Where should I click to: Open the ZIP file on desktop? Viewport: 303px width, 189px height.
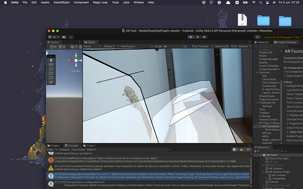[x=242, y=20]
